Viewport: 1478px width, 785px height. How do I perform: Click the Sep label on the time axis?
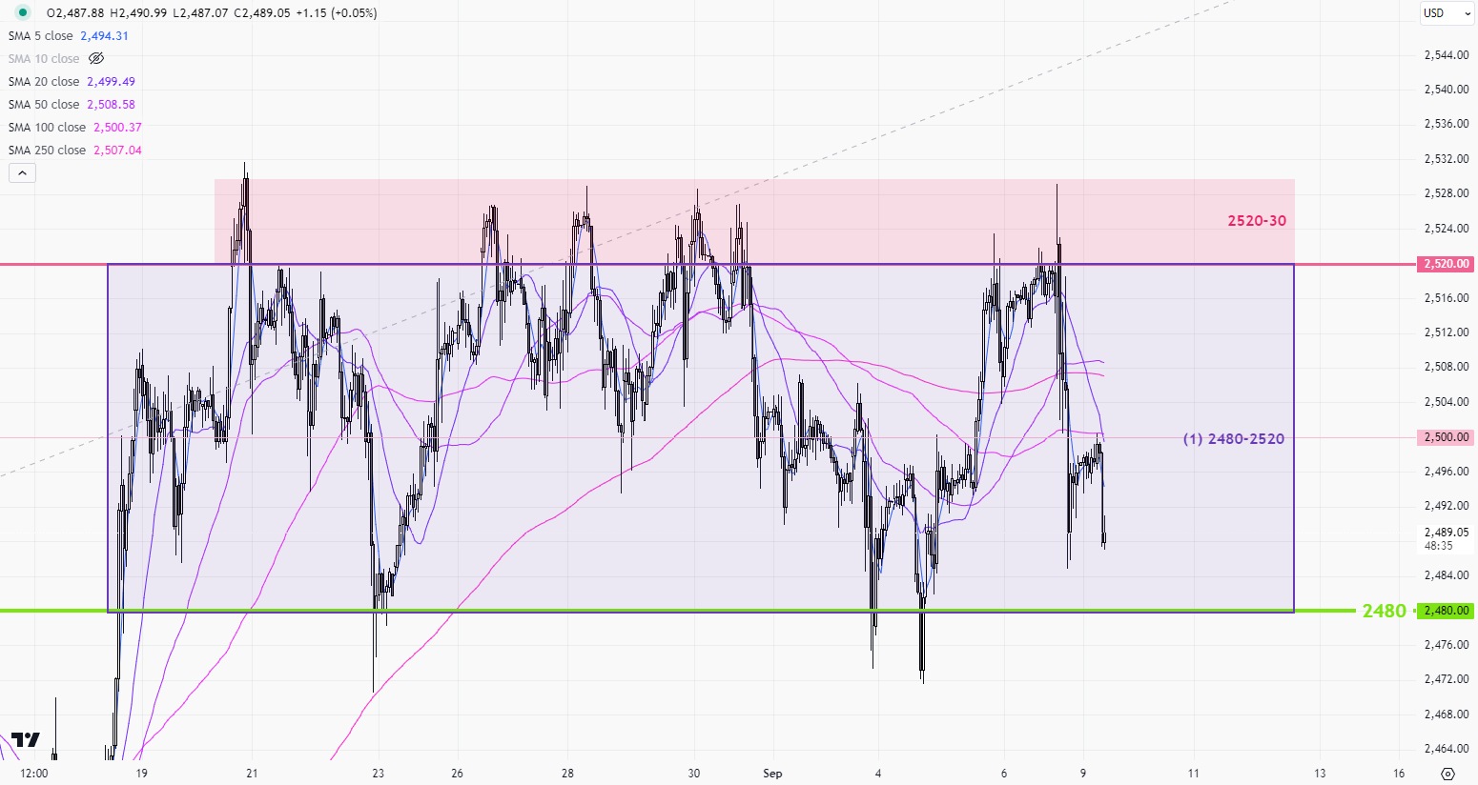coord(772,774)
